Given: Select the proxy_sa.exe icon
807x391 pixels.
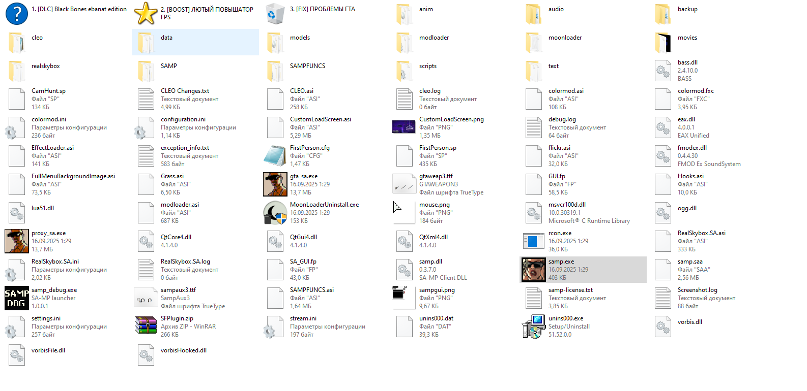Looking at the screenshot, I should [17, 241].
